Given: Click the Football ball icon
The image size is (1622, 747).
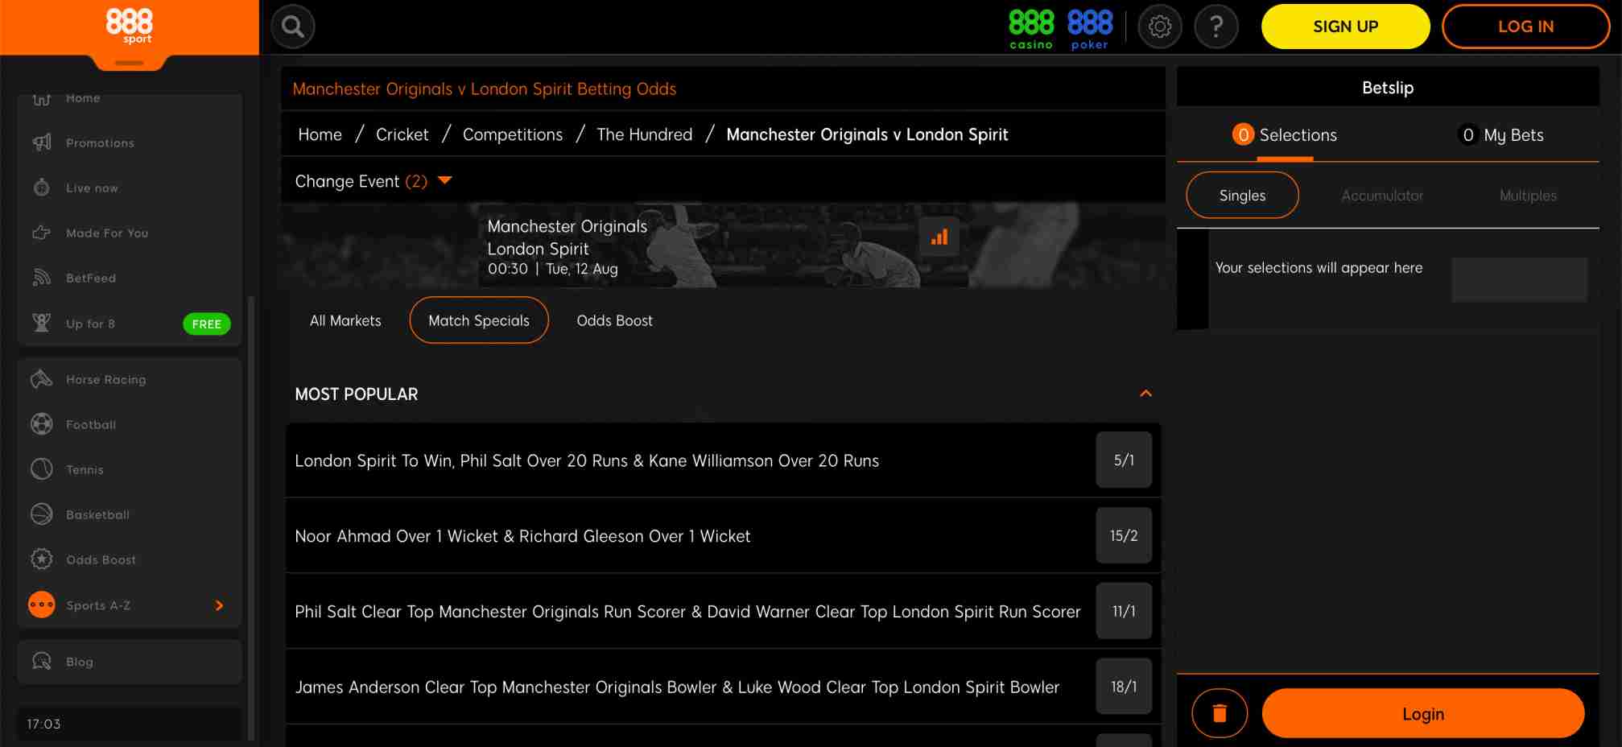Looking at the screenshot, I should click(x=42, y=424).
